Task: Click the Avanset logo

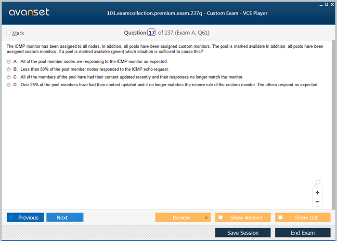Action: point(28,13)
